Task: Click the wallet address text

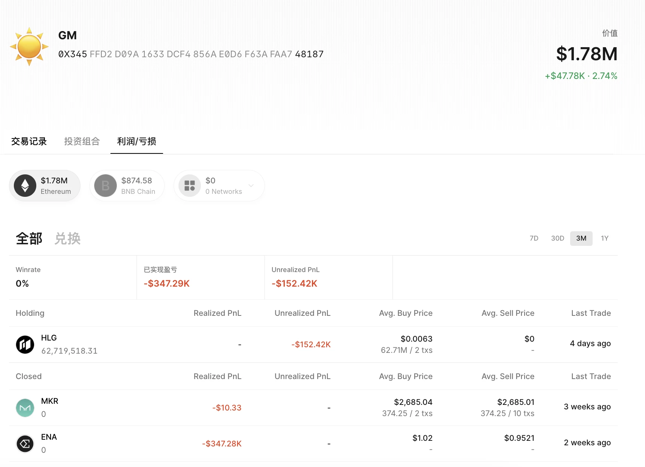Action: [x=191, y=54]
